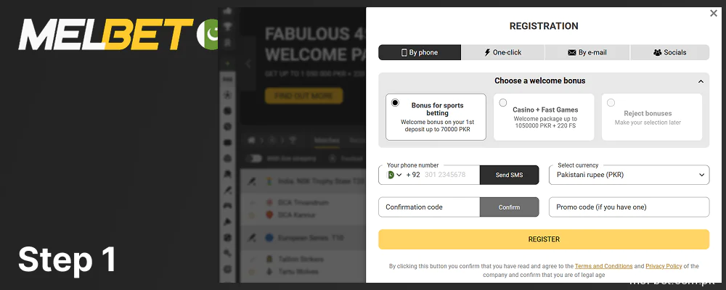Focus the Promo code input field
Image resolution: width=726 pixels, height=290 pixels.
click(x=629, y=207)
